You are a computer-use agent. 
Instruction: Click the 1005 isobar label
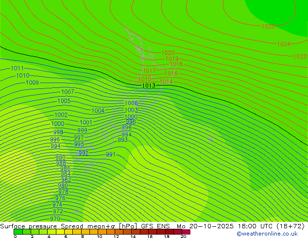pyautogui.click(x=64, y=101)
